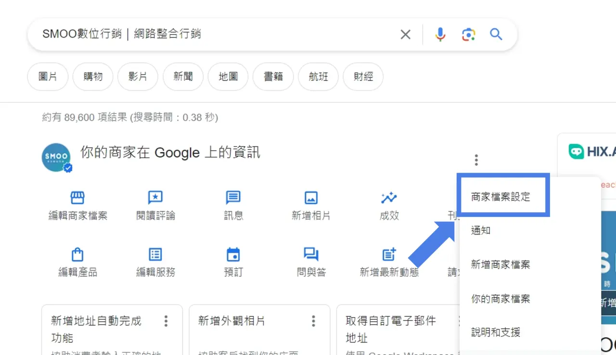Start voice search with microphone icon

(440, 34)
